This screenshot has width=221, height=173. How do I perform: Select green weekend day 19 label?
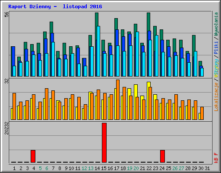129,168
